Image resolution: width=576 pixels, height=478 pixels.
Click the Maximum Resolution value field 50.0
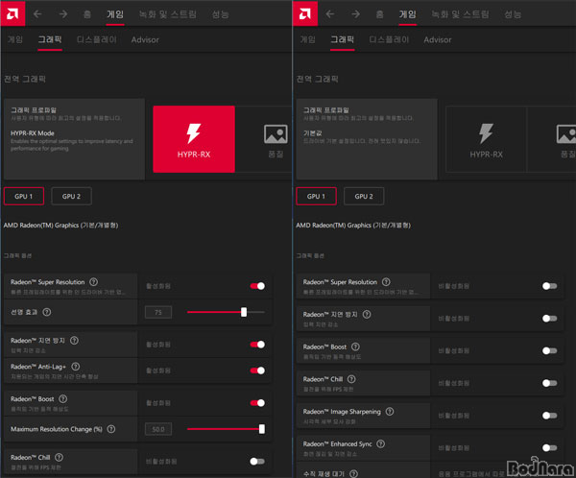158,429
